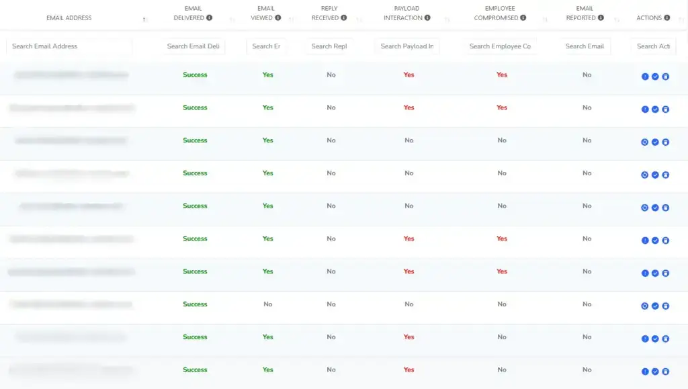The image size is (688, 389).
Task: Click the delete trash icon in the first row
Action: coord(666,77)
